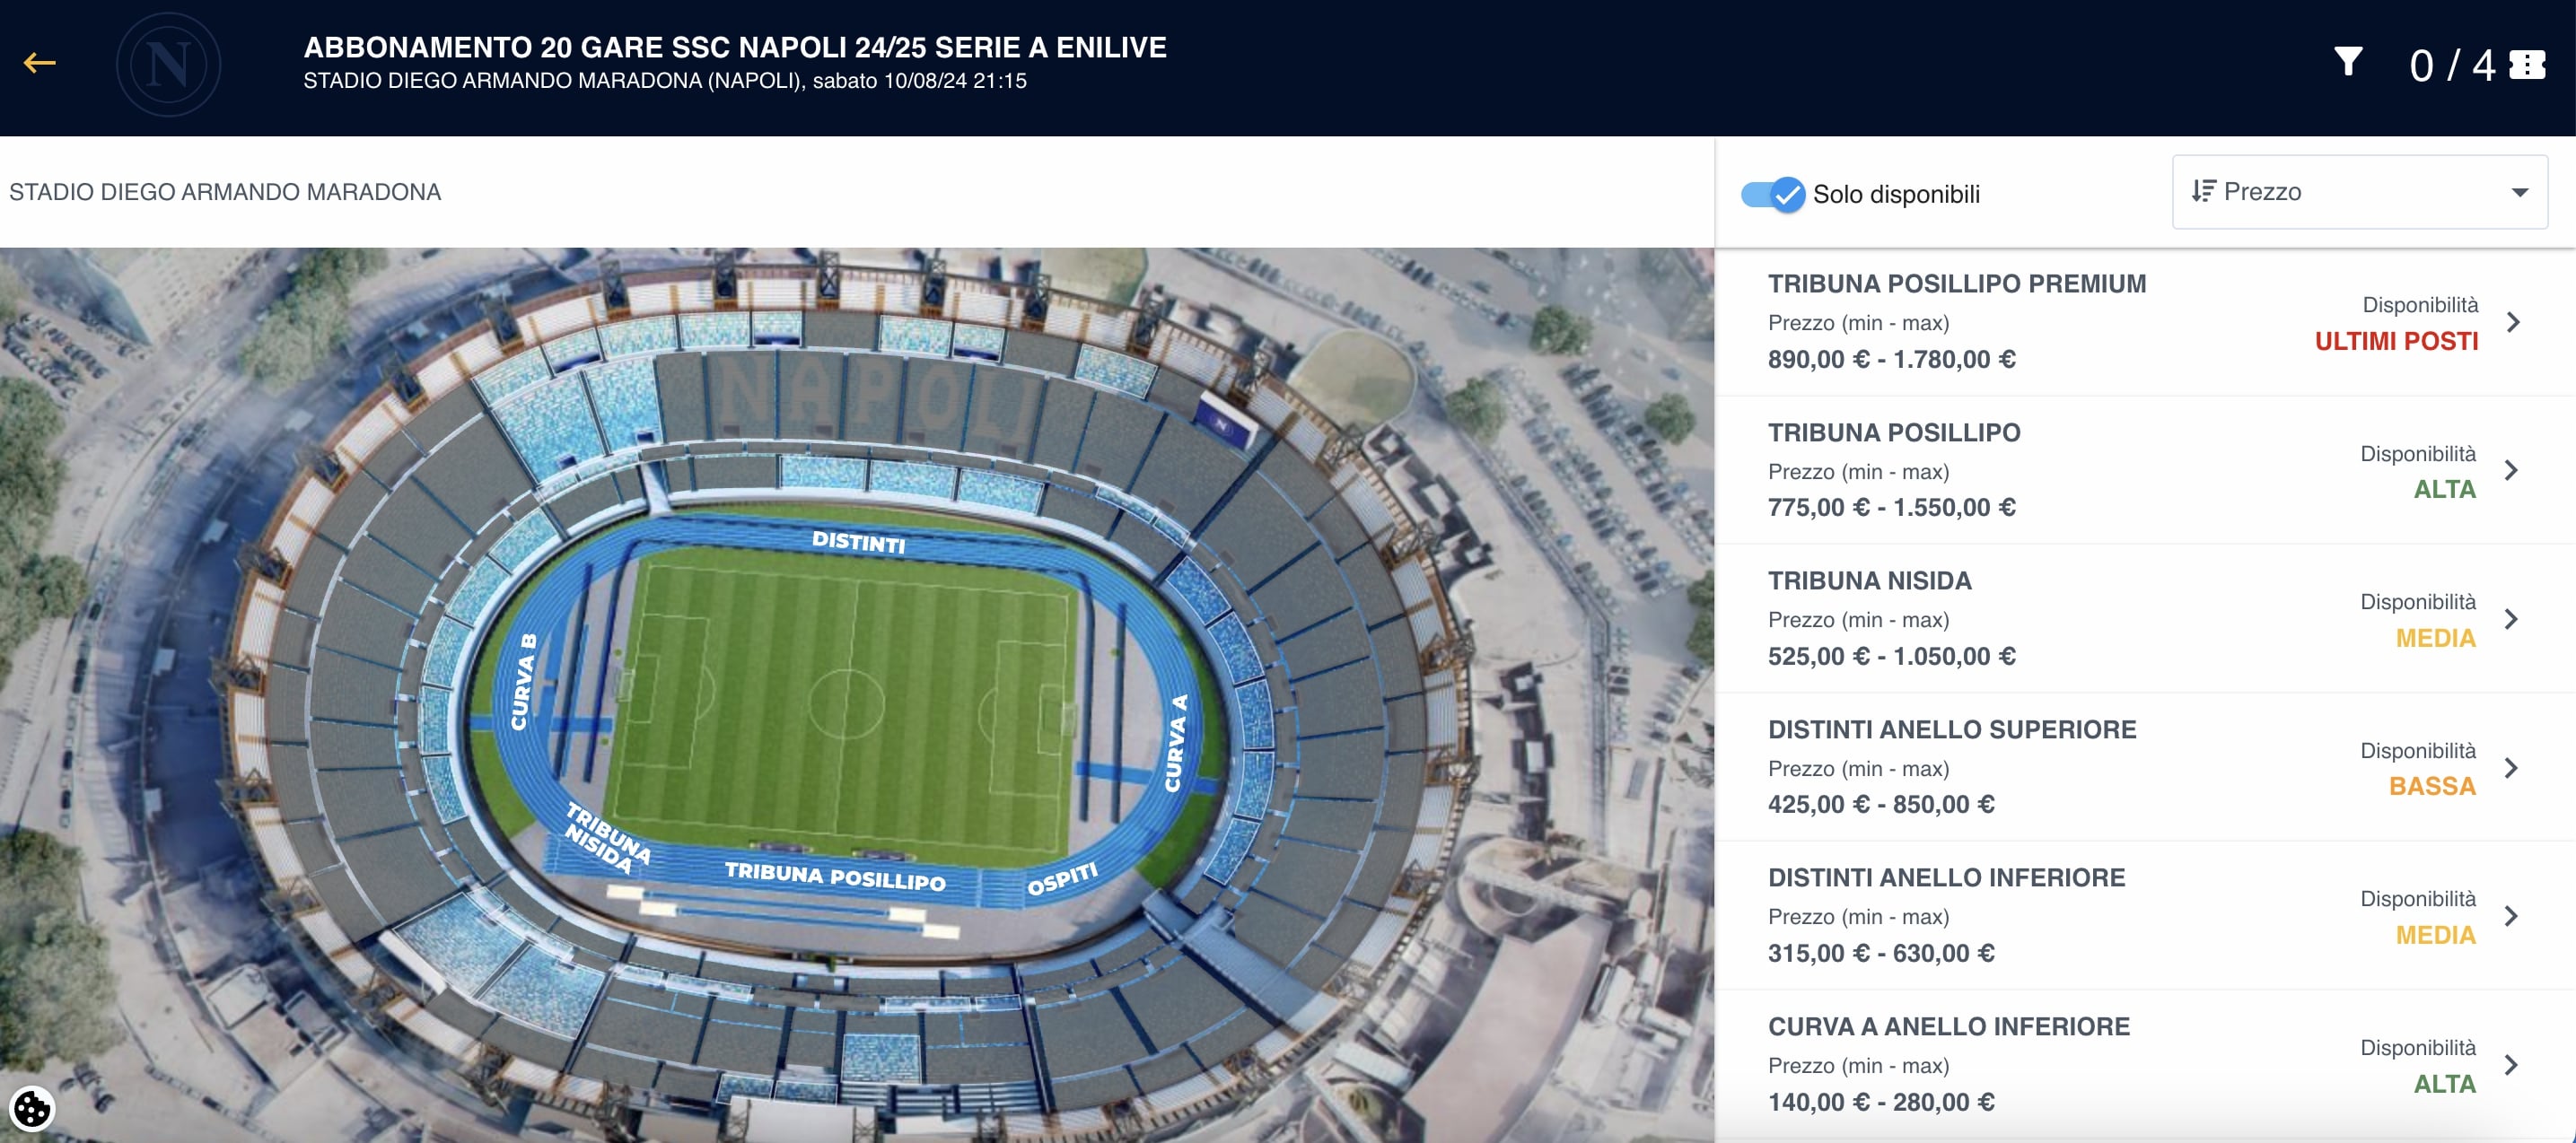Expand Distinti Anello Superiore chevron
Viewport: 2576px width, 1143px height.
(x=2511, y=768)
